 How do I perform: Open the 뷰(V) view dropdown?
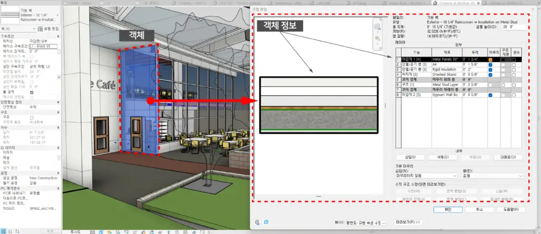tap(366, 223)
